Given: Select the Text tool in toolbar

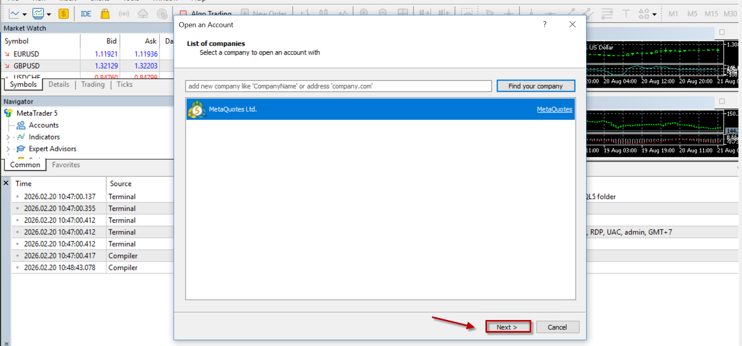Looking at the screenshot, I should [626, 14].
